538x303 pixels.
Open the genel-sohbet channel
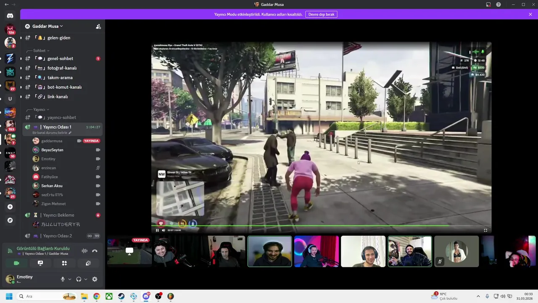(62, 58)
